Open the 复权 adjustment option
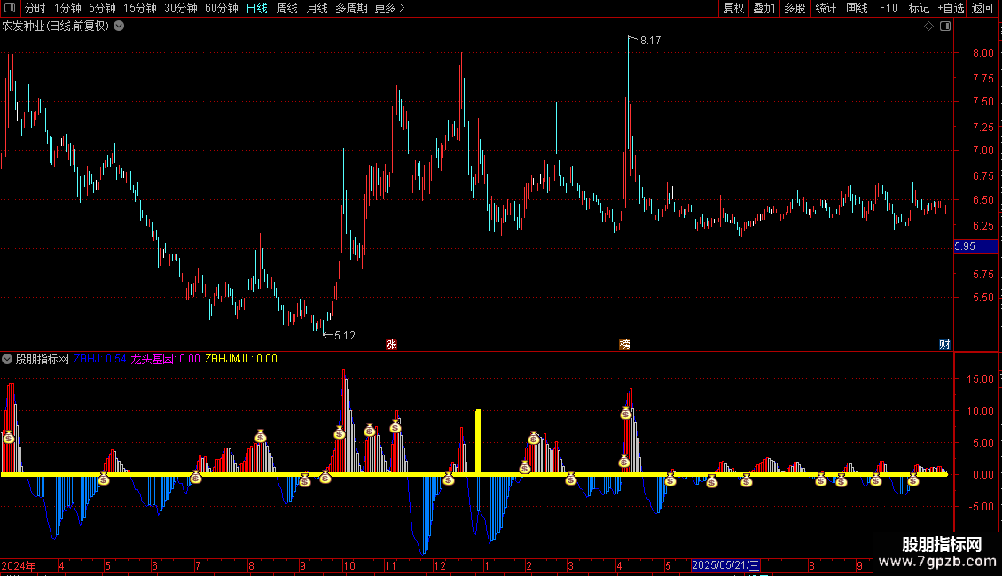1002x576 pixels. click(x=733, y=8)
